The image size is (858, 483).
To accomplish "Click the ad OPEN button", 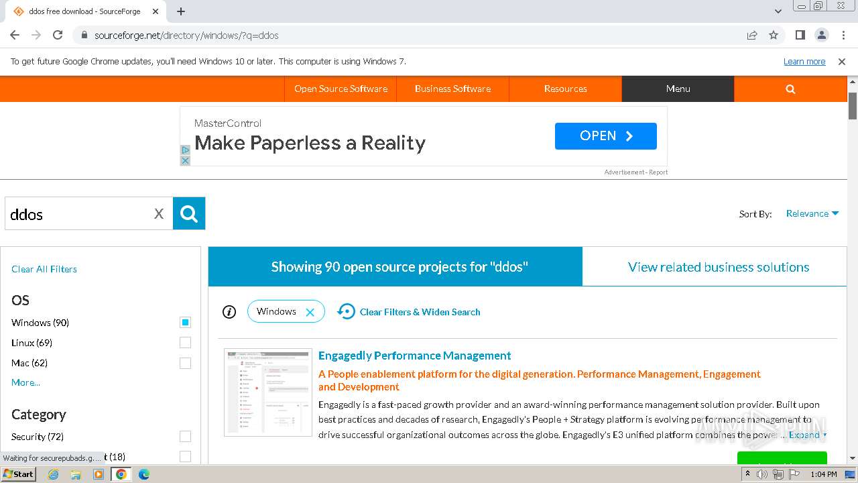I will pyautogui.click(x=605, y=136).
